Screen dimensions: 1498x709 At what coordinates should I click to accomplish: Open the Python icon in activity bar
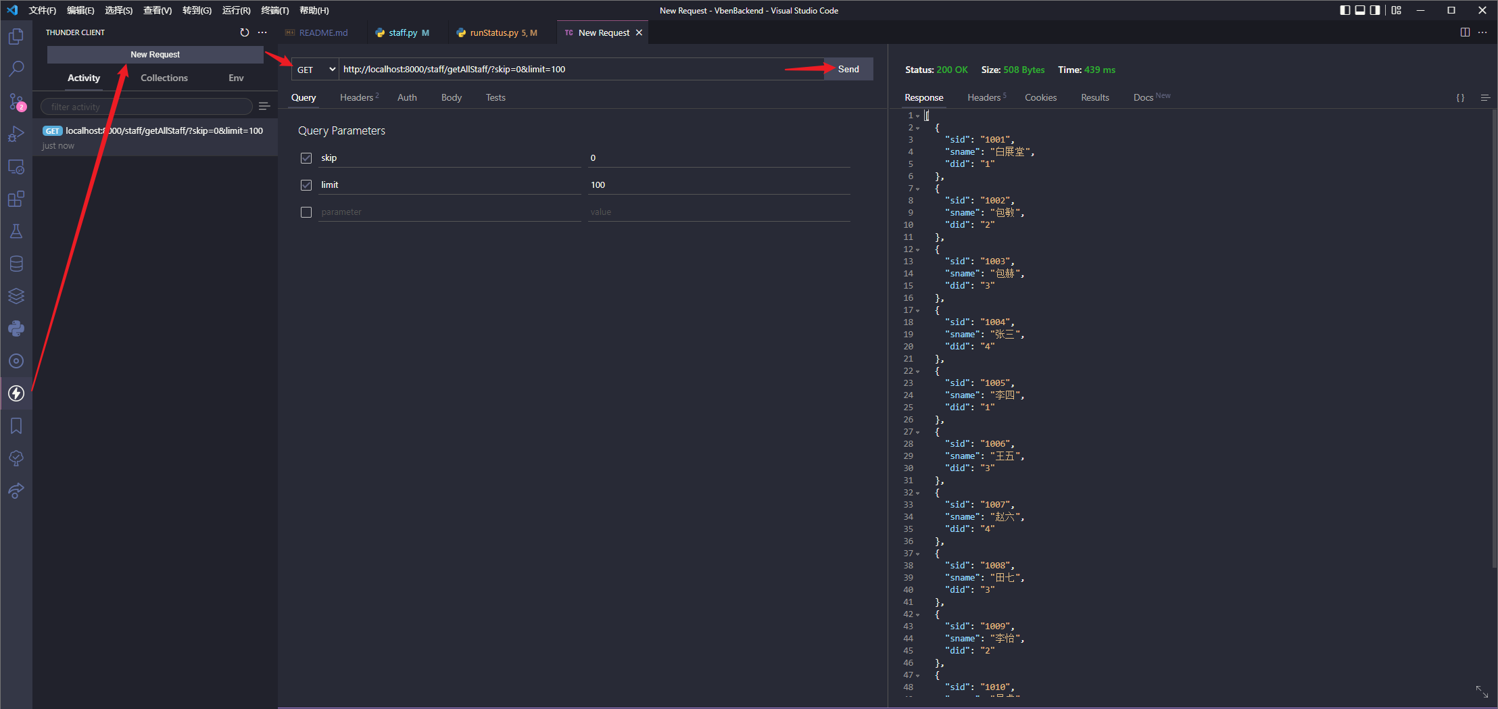(x=16, y=328)
